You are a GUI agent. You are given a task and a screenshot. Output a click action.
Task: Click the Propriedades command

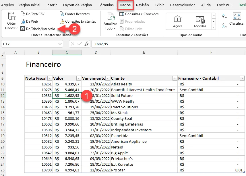[x=132, y=21]
